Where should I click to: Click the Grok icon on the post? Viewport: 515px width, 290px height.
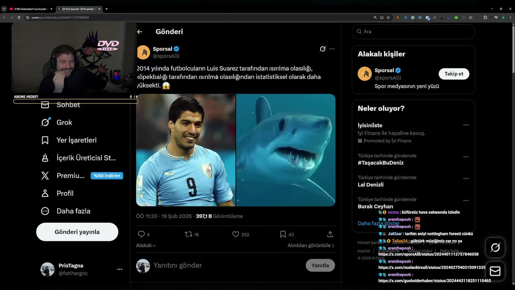323,49
